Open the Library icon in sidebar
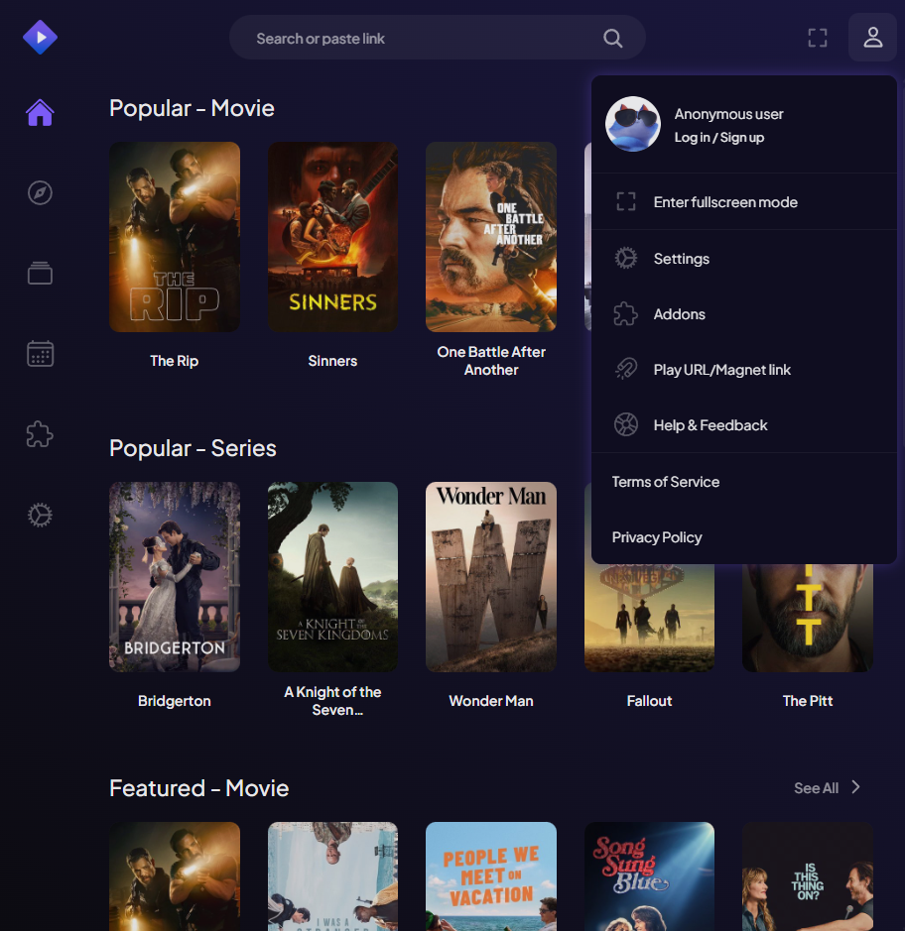The width and height of the screenshot is (905, 931). (x=40, y=273)
